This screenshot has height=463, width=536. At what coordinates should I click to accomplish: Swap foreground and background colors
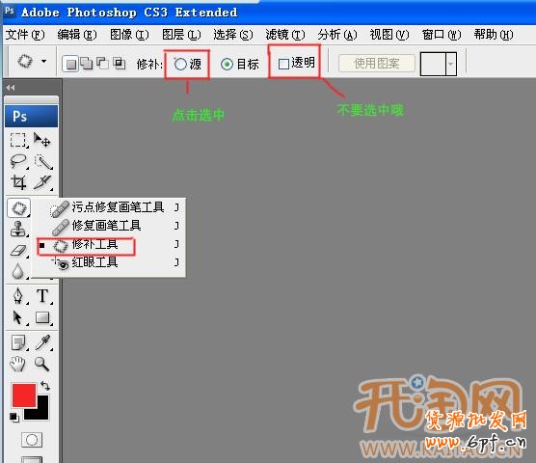point(44,386)
